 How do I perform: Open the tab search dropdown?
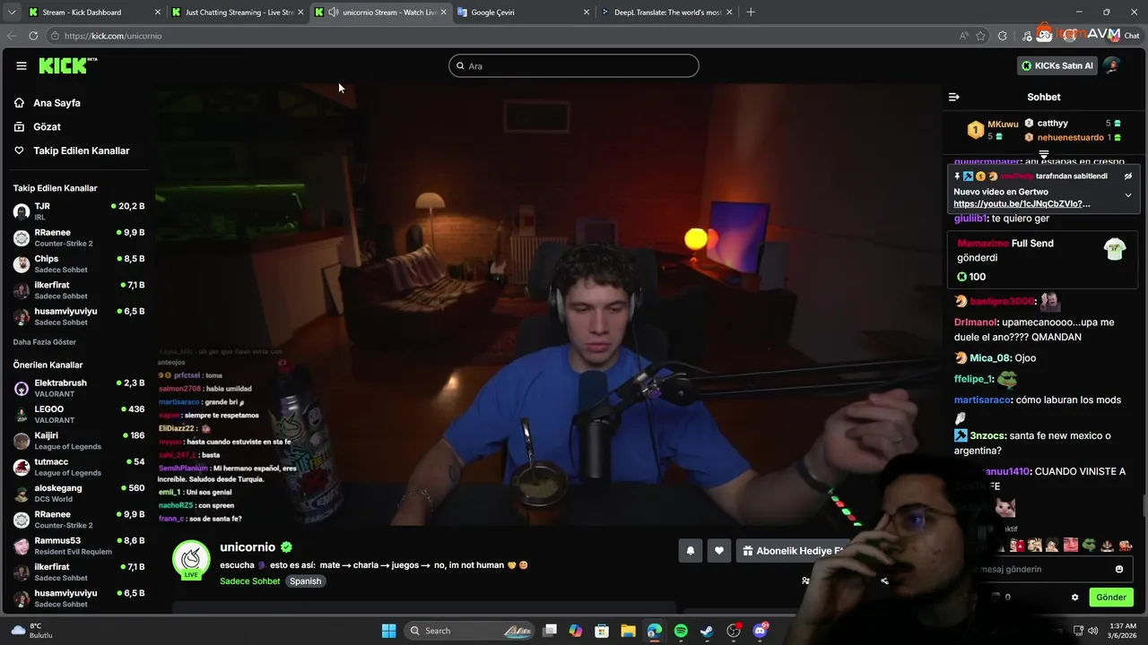(11, 13)
